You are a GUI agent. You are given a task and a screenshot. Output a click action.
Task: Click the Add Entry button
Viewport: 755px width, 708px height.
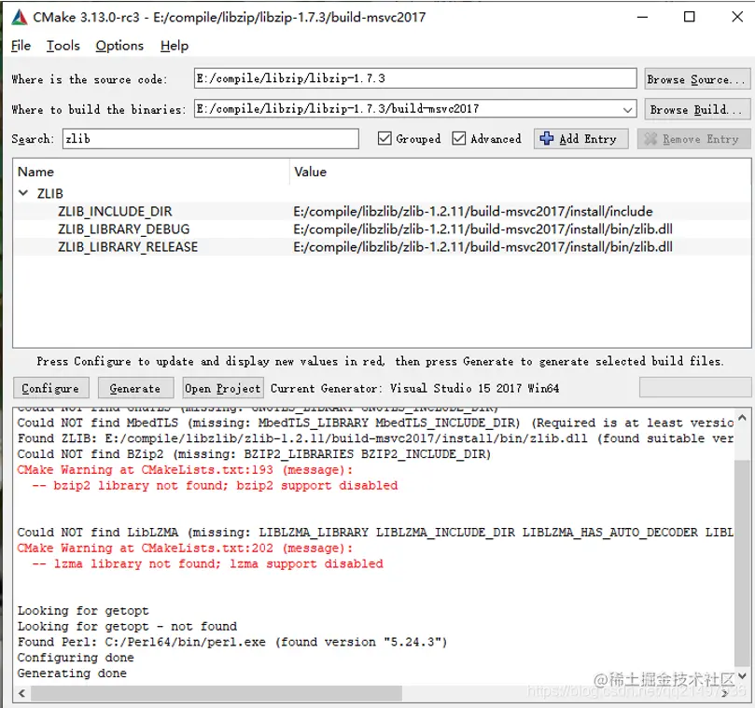[580, 139]
